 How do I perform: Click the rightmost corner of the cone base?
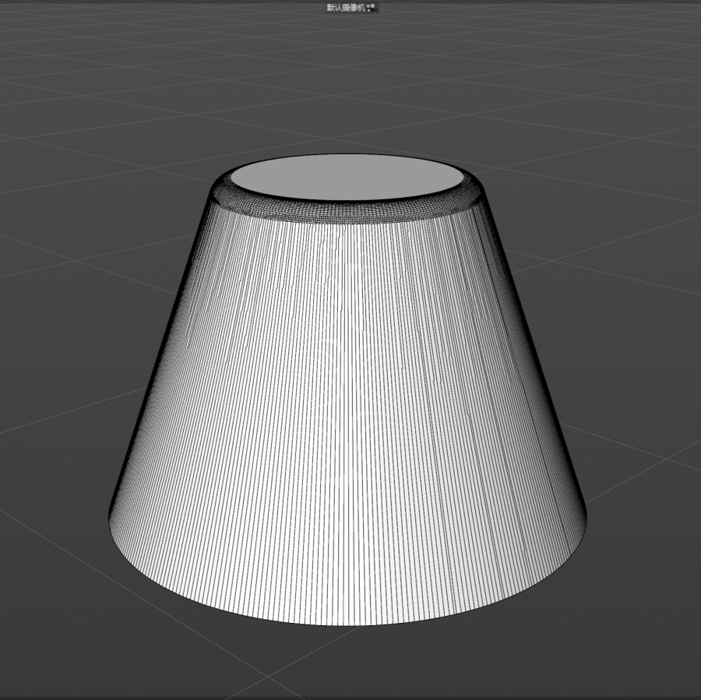point(586,512)
